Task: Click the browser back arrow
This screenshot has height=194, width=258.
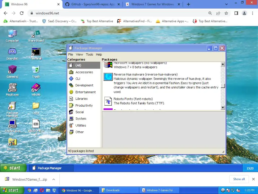Action: coord(6,13)
